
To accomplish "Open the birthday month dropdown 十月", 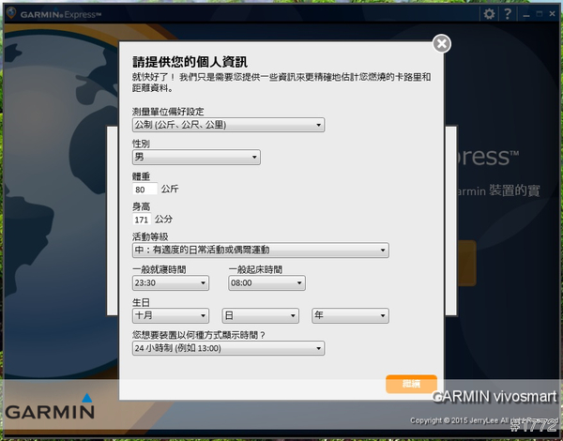I will tap(171, 315).
